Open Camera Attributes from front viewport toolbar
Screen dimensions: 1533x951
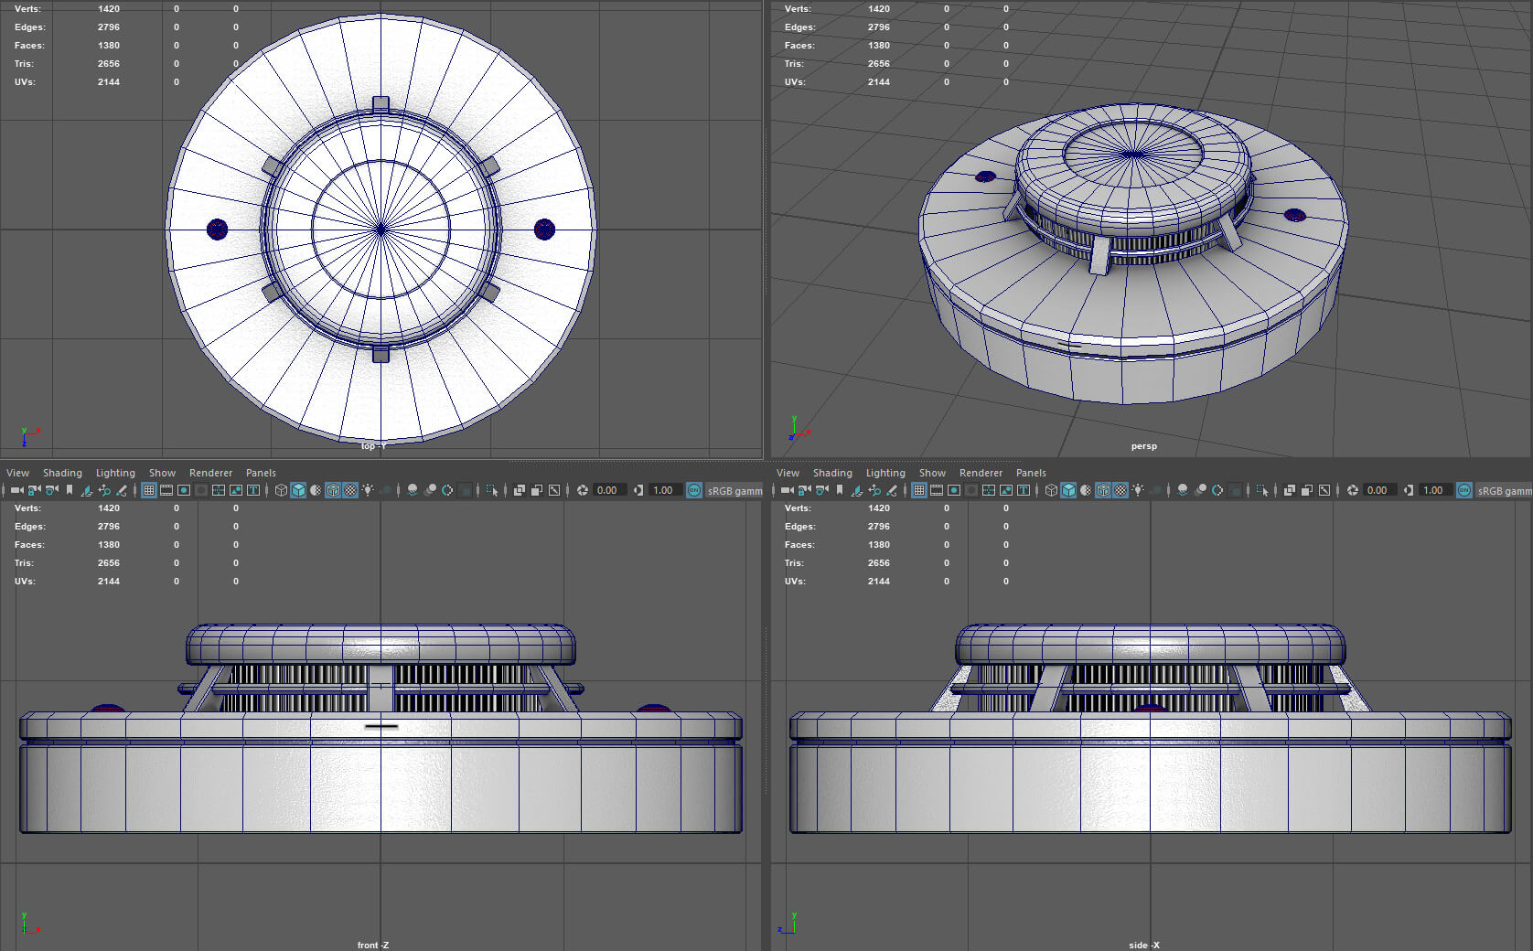coord(51,490)
